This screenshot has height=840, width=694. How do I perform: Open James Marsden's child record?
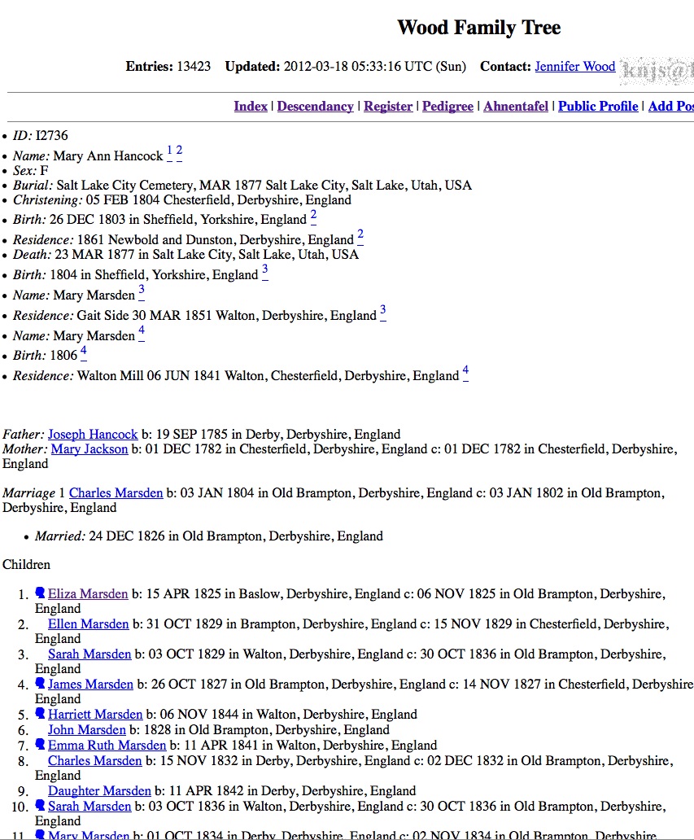(89, 685)
